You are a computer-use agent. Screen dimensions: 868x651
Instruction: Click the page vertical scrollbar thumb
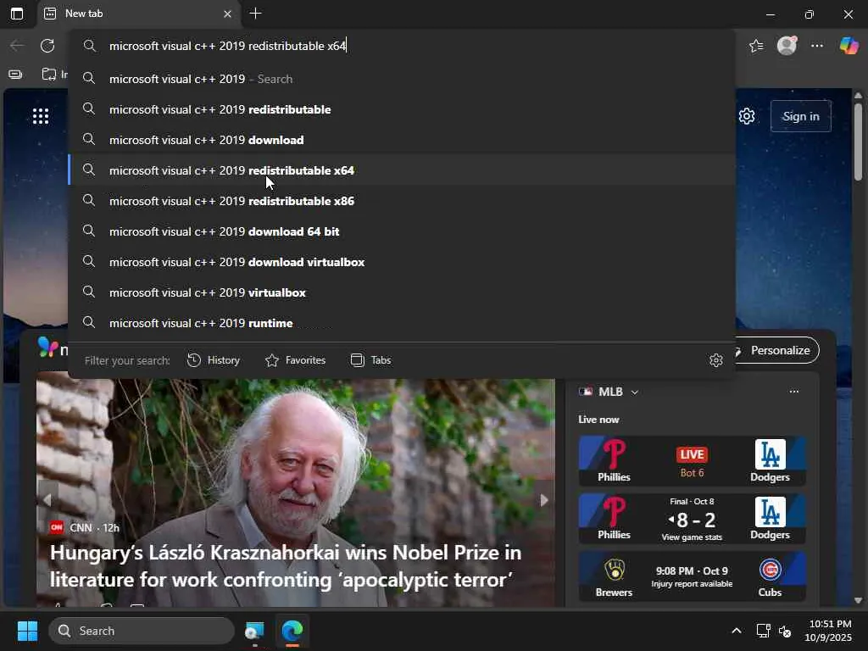pyautogui.click(x=858, y=142)
